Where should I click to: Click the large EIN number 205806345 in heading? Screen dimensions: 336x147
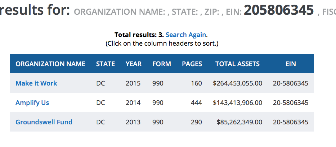tap(278, 10)
